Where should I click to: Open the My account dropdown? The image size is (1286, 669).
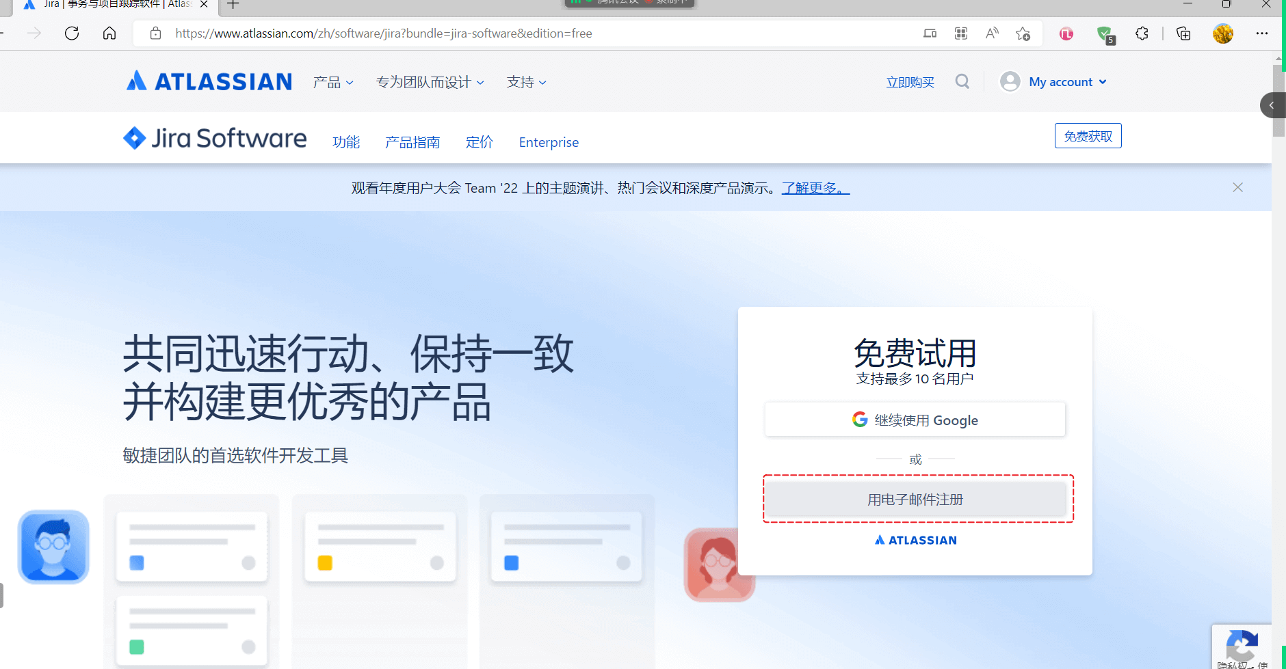[1068, 82]
